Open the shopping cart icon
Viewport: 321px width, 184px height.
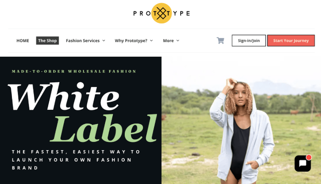pos(220,40)
